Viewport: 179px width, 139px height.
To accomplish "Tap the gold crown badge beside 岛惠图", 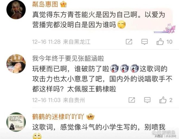I will (63, 5).
